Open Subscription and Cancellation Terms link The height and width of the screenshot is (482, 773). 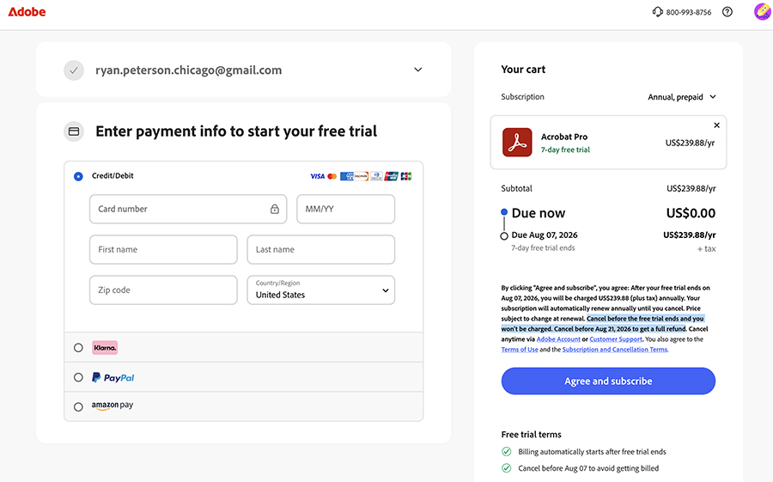(x=615, y=350)
